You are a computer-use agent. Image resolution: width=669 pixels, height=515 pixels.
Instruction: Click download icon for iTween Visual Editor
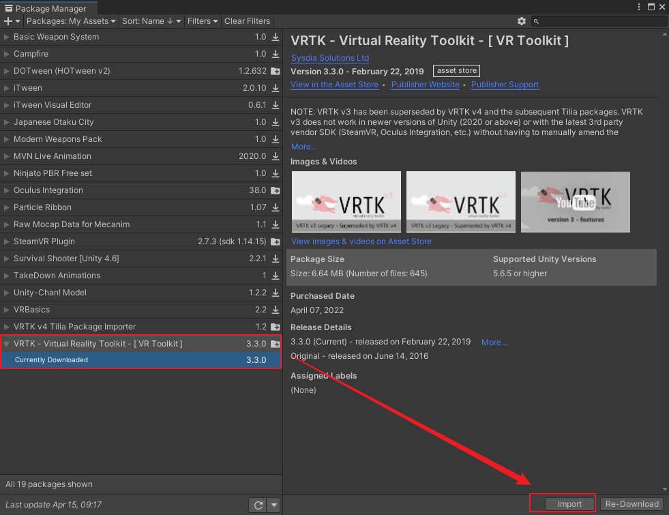(x=276, y=106)
